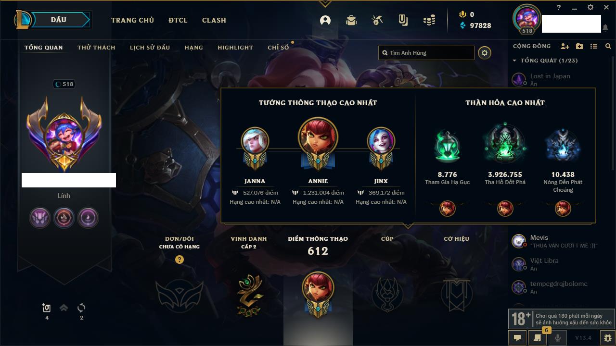616x346 pixels.
Task: Search friends with the magnifier icon
Action: [608, 46]
